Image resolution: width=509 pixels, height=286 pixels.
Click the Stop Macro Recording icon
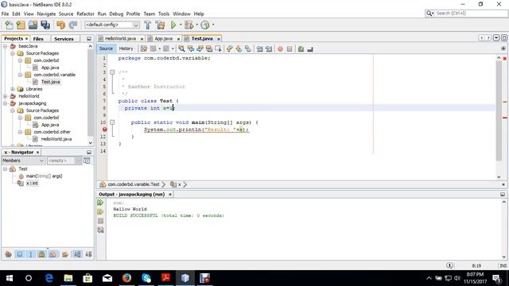pos(289,49)
